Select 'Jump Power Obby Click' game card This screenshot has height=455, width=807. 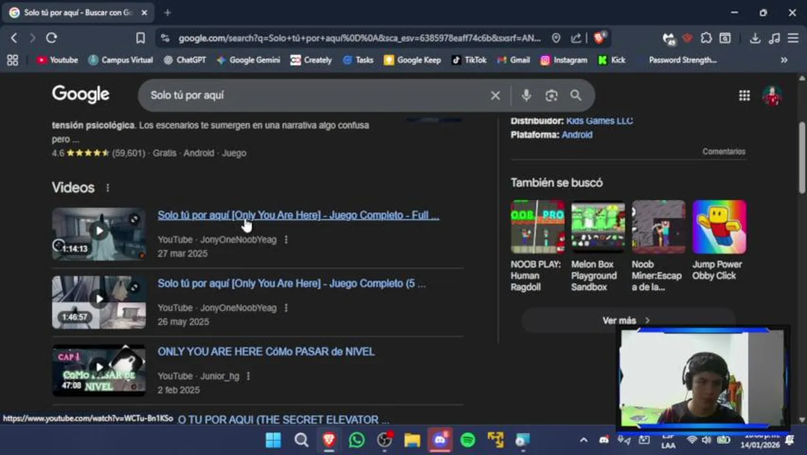coord(719,241)
